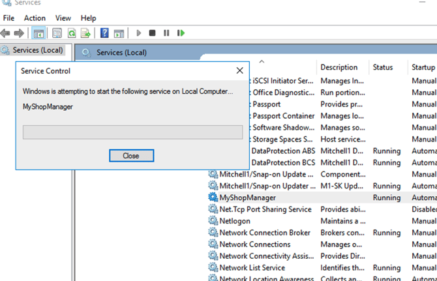Click Close button in Service Control dialog

point(131,156)
